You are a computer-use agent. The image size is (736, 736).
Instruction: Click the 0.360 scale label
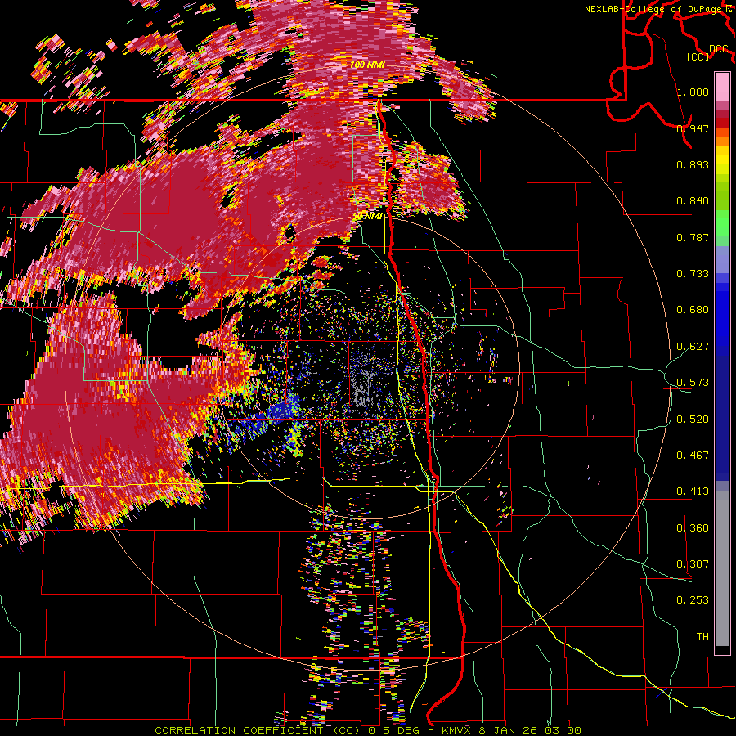click(x=693, y=528)
